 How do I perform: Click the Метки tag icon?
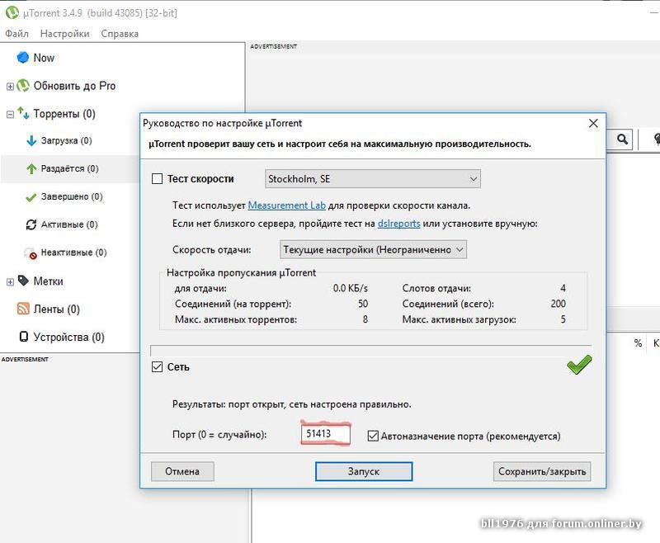[x=23, y=281]
